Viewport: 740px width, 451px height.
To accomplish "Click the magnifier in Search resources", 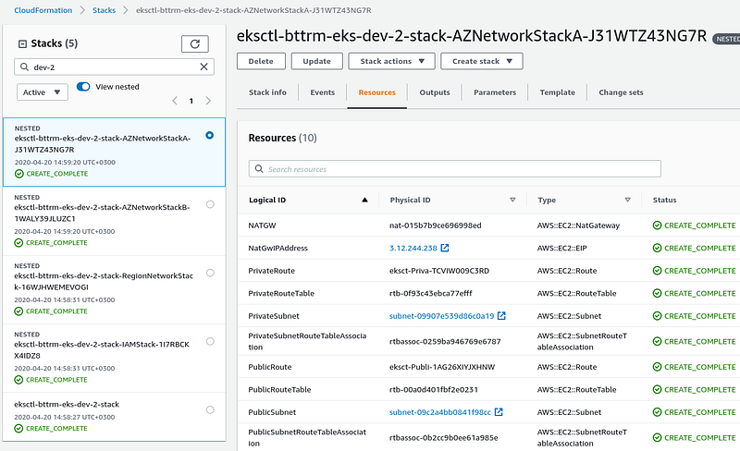I will coord(259,169).
